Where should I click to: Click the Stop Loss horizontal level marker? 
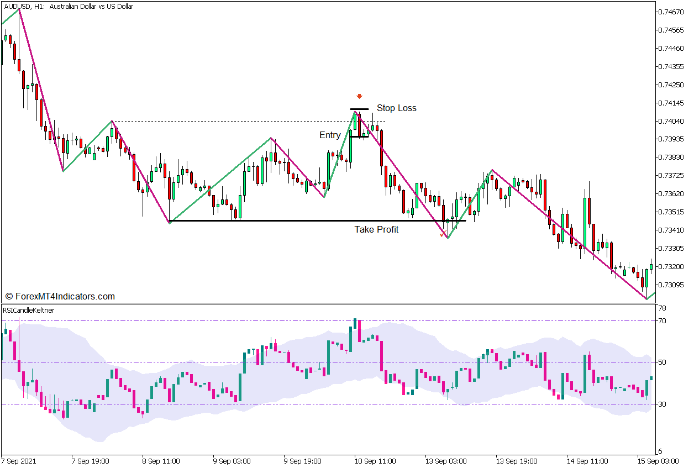pos(359,108)
